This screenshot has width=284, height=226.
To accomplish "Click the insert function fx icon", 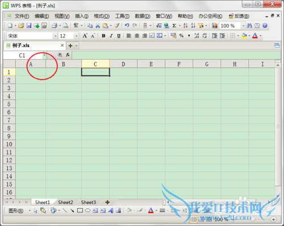I will tap(68, 55).
